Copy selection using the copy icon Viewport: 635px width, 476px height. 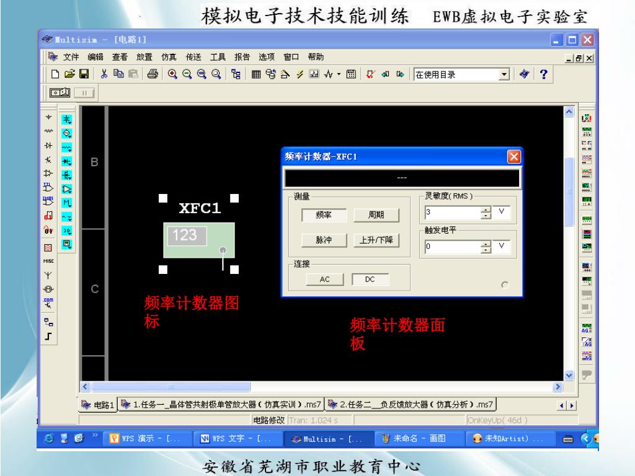pos(118,74)
